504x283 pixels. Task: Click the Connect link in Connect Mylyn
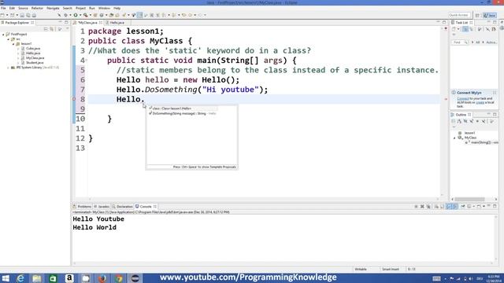pos(462,98)
